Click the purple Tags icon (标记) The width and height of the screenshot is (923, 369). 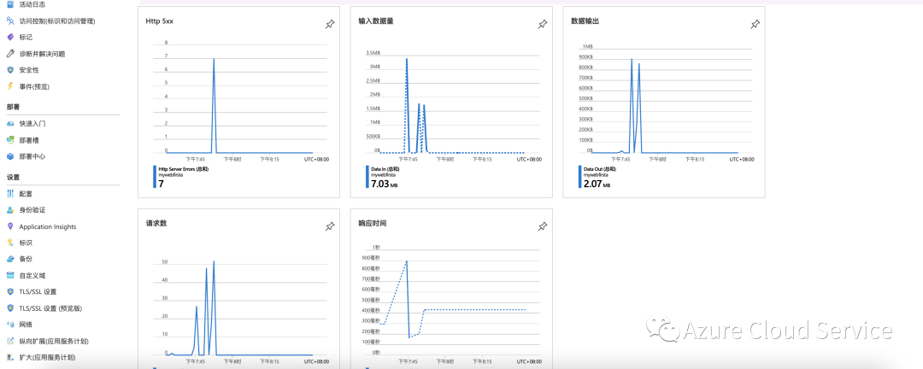click(x=10, y=37)
